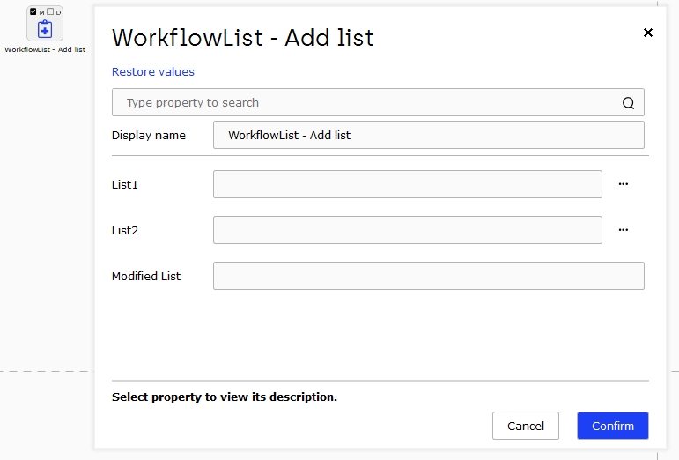Click the search magnifier icon

[628, 102]
